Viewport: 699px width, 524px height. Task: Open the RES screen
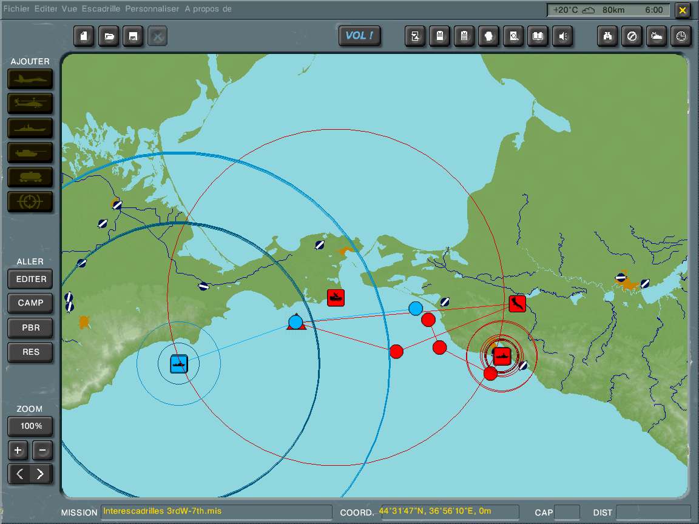tap(30, 352)
